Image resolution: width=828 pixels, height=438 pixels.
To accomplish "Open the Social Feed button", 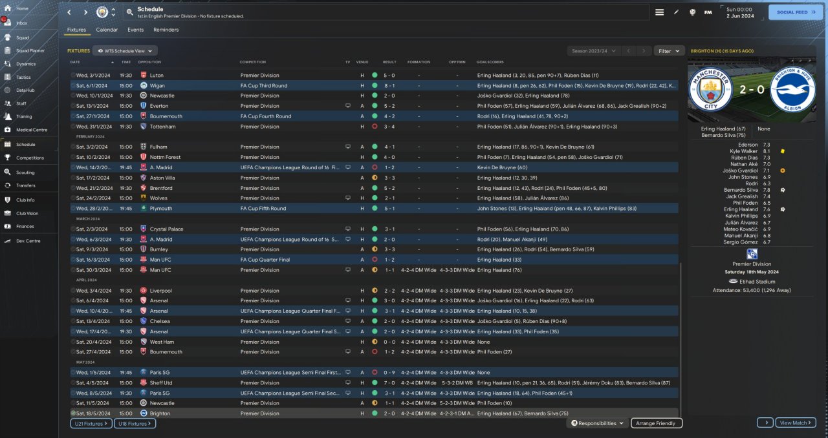I will [795, 12].
